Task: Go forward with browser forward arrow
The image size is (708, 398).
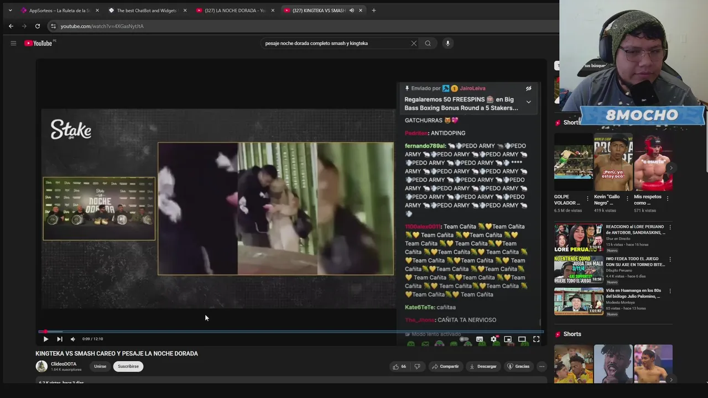Action: tap(24, 26)
